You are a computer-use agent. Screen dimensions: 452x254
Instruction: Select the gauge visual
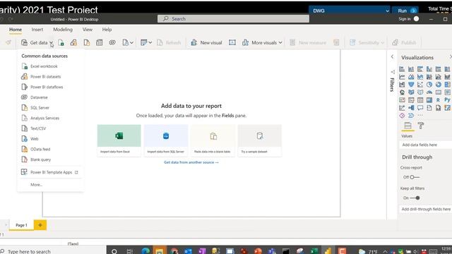click(429, 92)
